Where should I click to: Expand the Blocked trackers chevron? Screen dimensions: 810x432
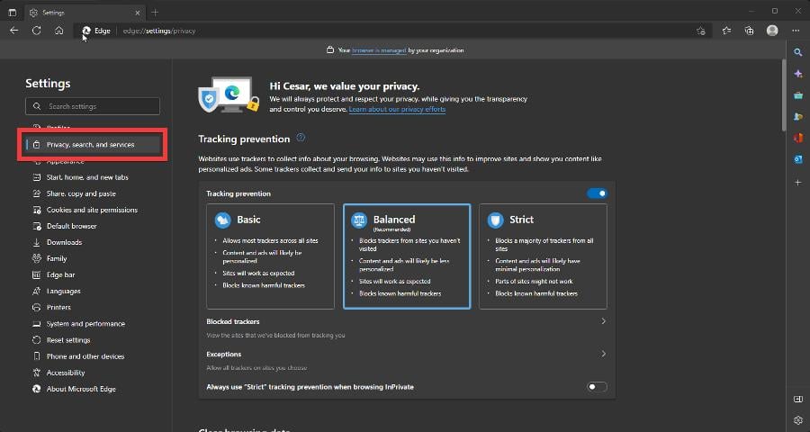(603, 321)
